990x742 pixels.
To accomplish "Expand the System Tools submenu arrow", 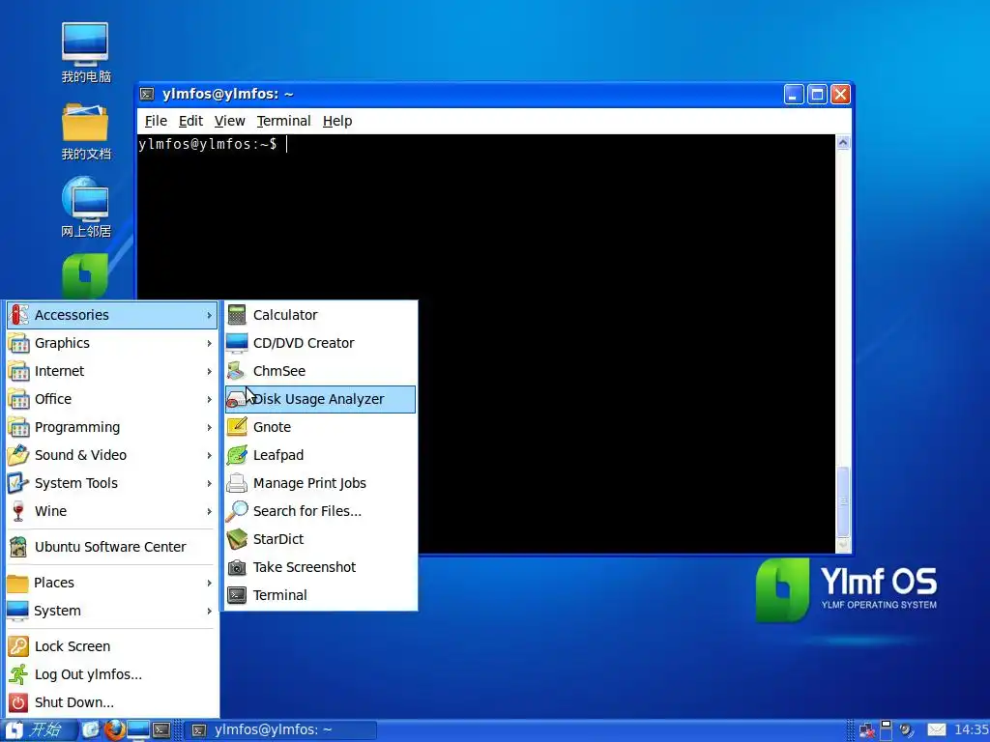I will pyautogui.click(x=209, y=483).
